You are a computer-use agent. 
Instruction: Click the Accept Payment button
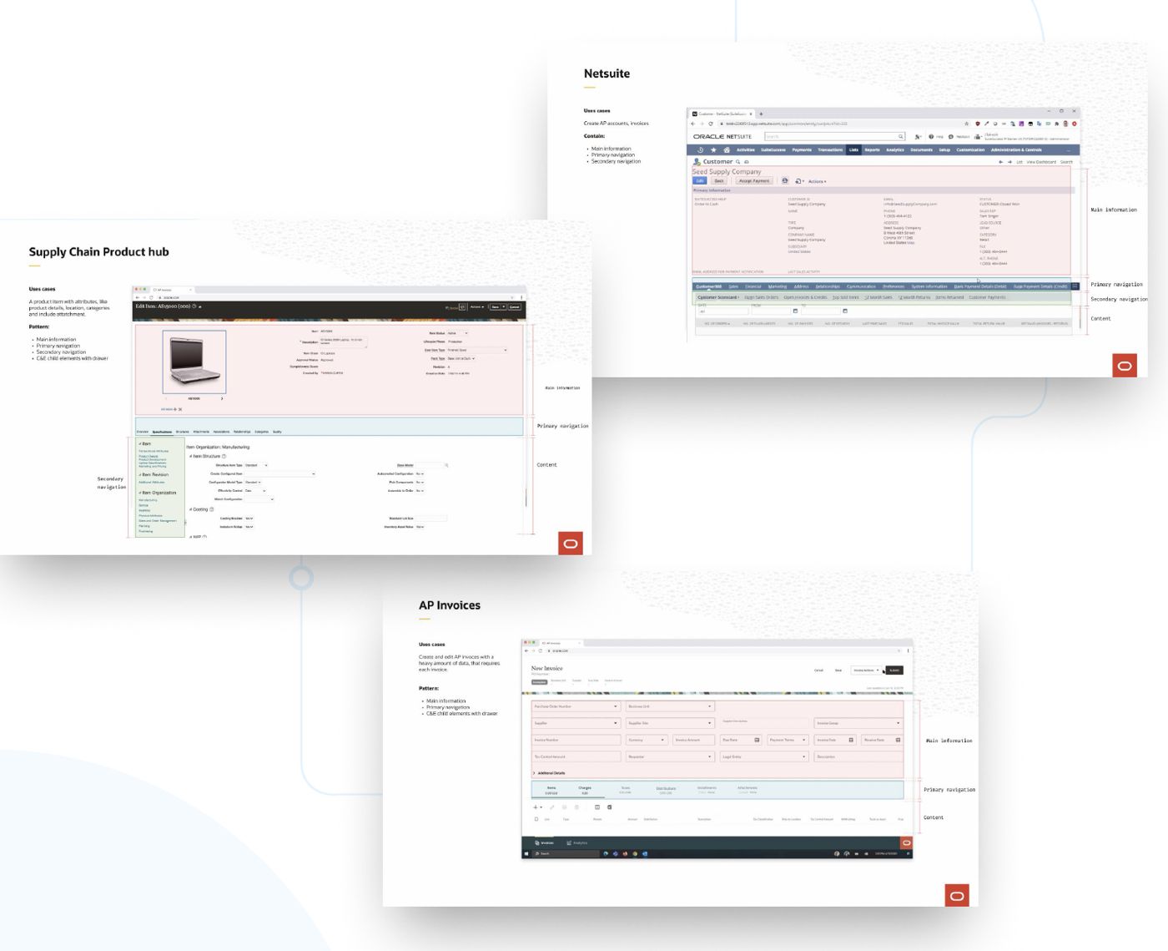tap(754, 181)
